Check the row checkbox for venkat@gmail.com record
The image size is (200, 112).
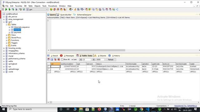(49, 69)
